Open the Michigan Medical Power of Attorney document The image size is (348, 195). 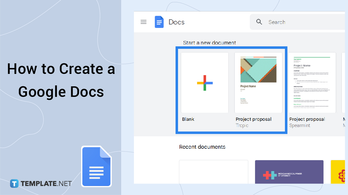pos(289,172)
